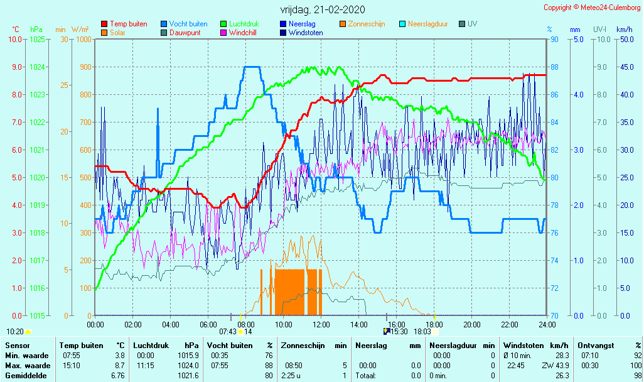Viewport: 644px width, 382px height.
Task: Open the Copyright Meteo24-Culemborg link
Action: [592, 8]
